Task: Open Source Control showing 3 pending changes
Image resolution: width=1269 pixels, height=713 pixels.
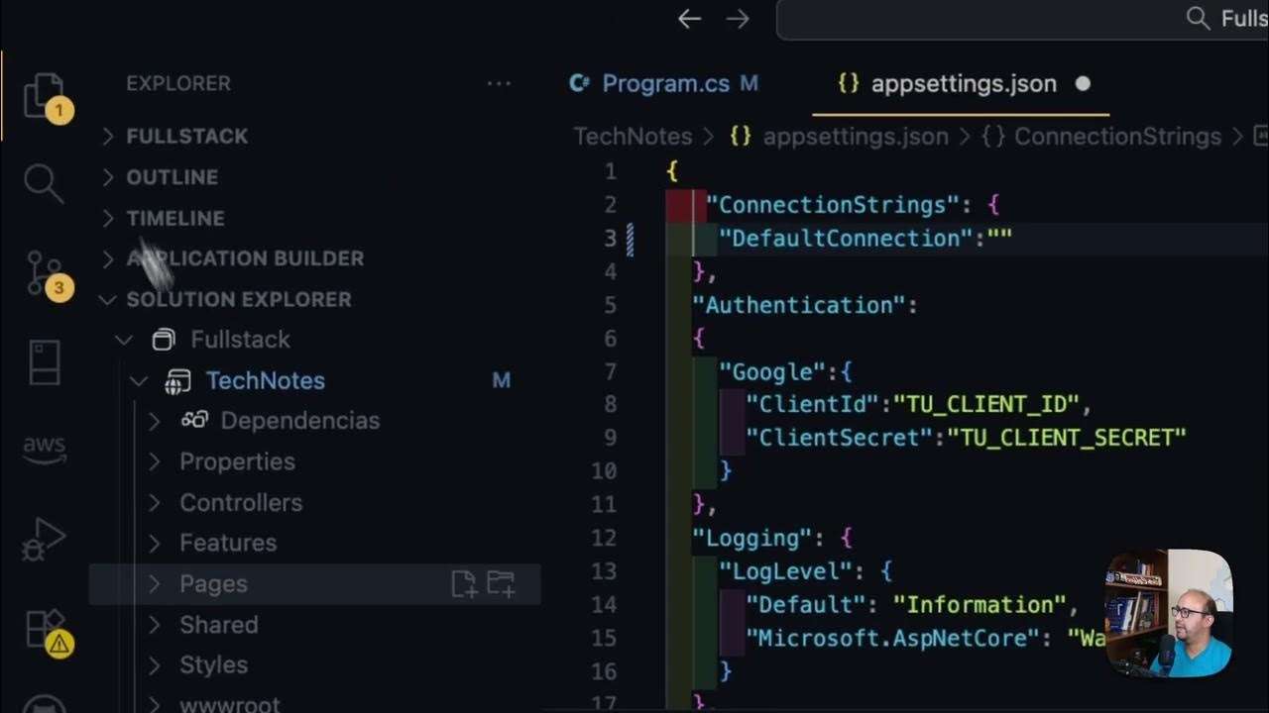Action: point(45,269)
